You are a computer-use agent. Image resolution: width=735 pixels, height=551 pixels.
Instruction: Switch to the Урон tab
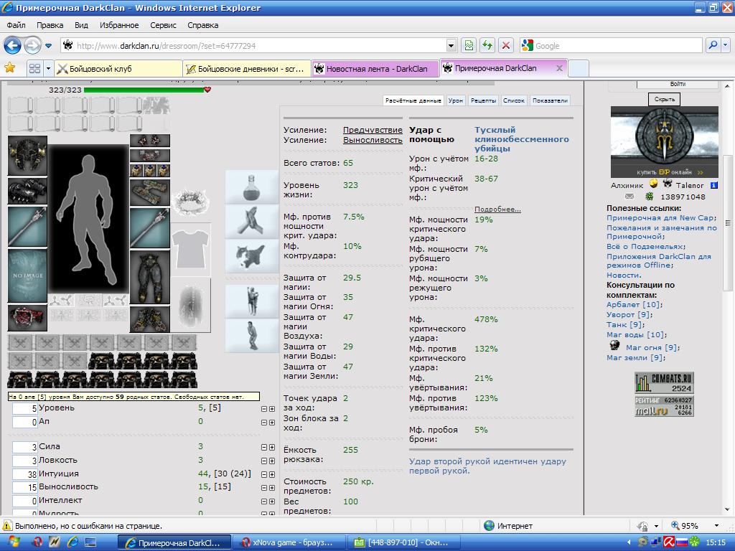(x=456, y=100)
